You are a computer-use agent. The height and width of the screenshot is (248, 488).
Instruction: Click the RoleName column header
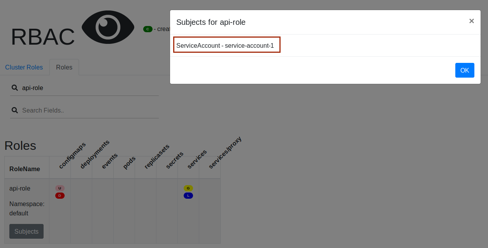[25, 169]
